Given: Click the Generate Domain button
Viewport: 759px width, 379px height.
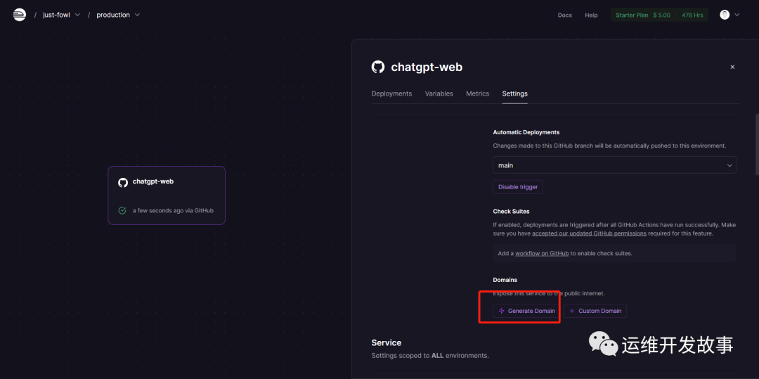Looking at the screenshot, I should [x=526, y=311].
